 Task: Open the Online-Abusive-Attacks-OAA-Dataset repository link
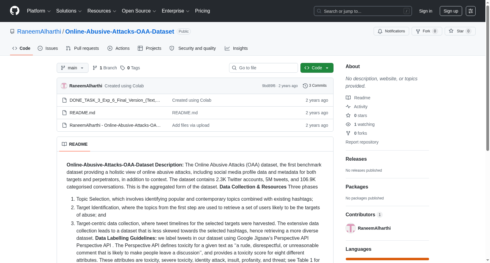[120, 31]
